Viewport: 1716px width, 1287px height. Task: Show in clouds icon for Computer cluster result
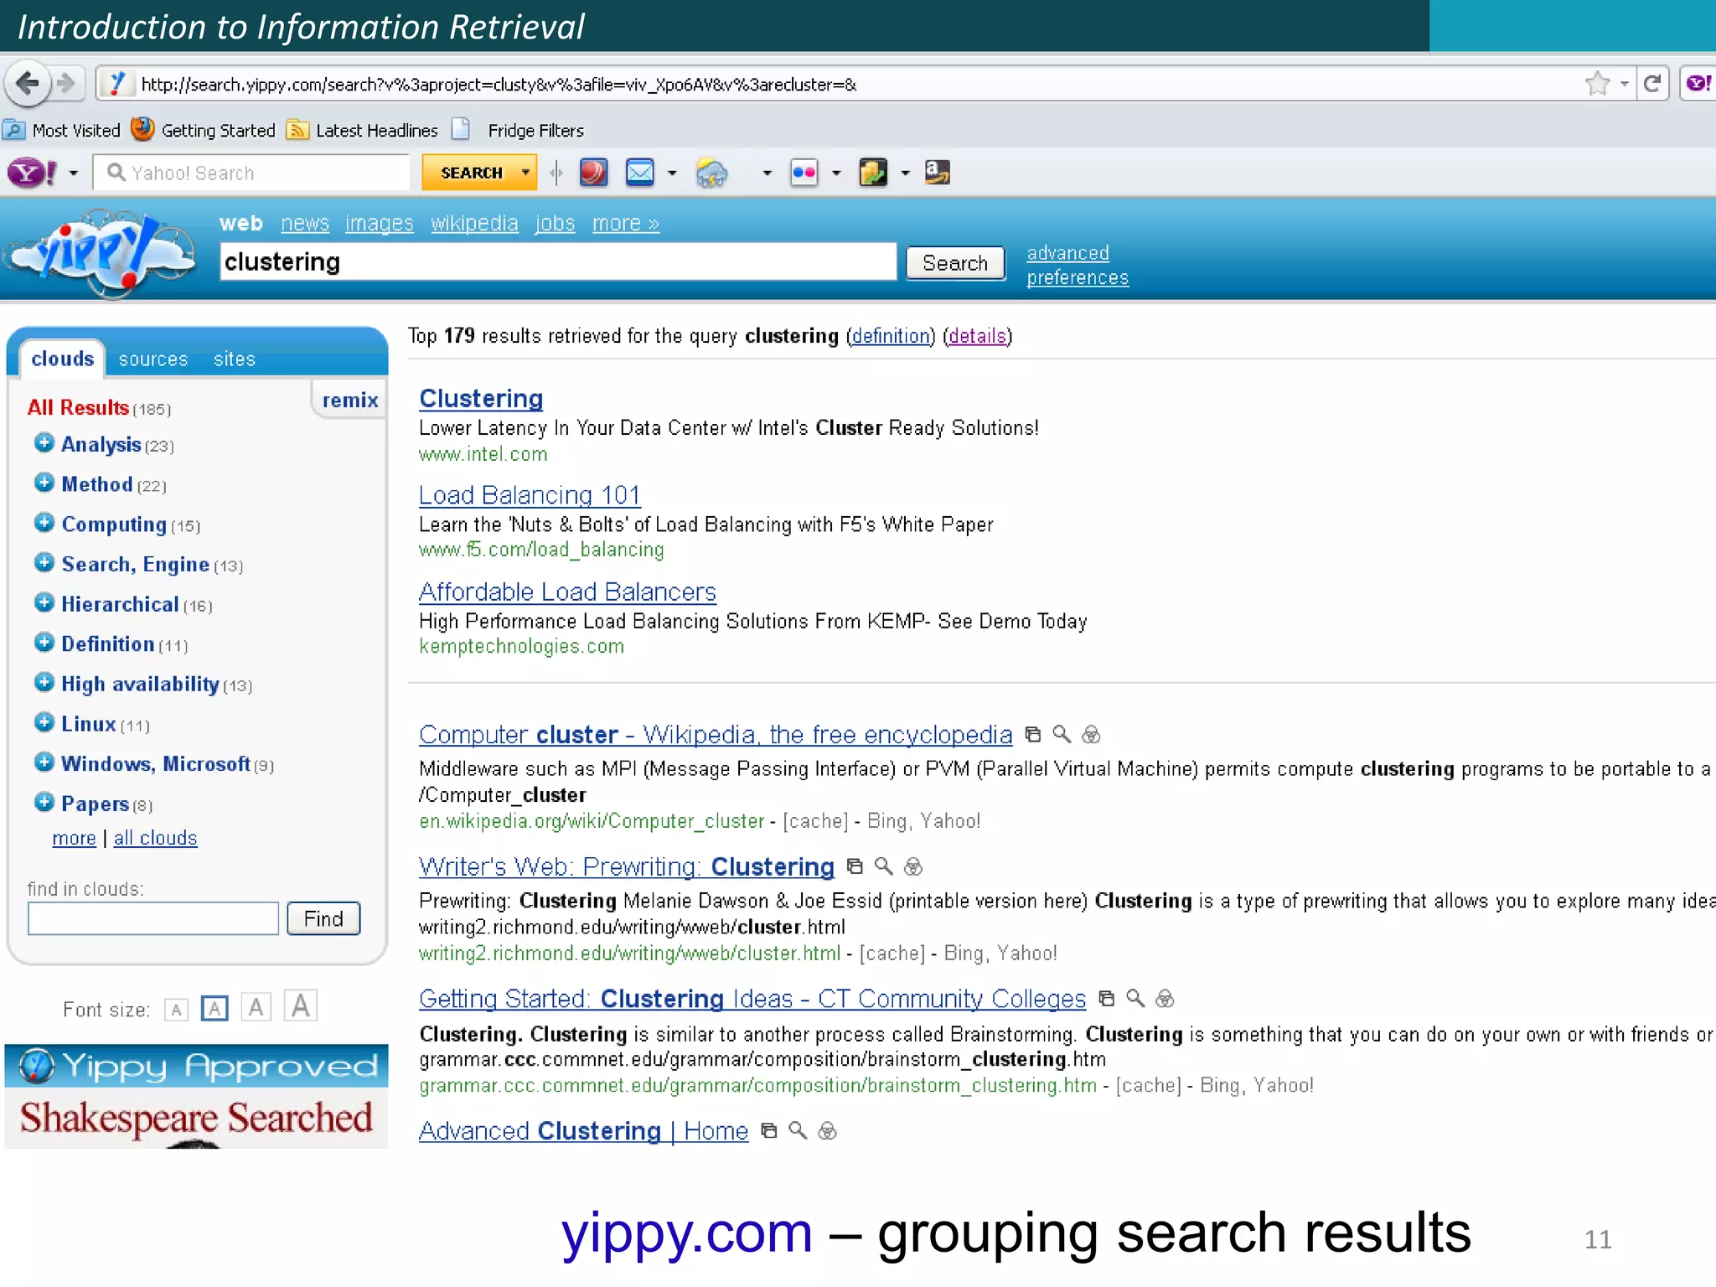click(x=1091, y=735)
